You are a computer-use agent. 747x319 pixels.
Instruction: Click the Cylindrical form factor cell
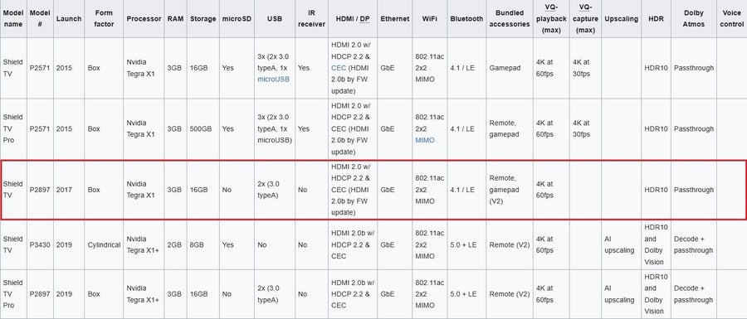pos(104,244)
